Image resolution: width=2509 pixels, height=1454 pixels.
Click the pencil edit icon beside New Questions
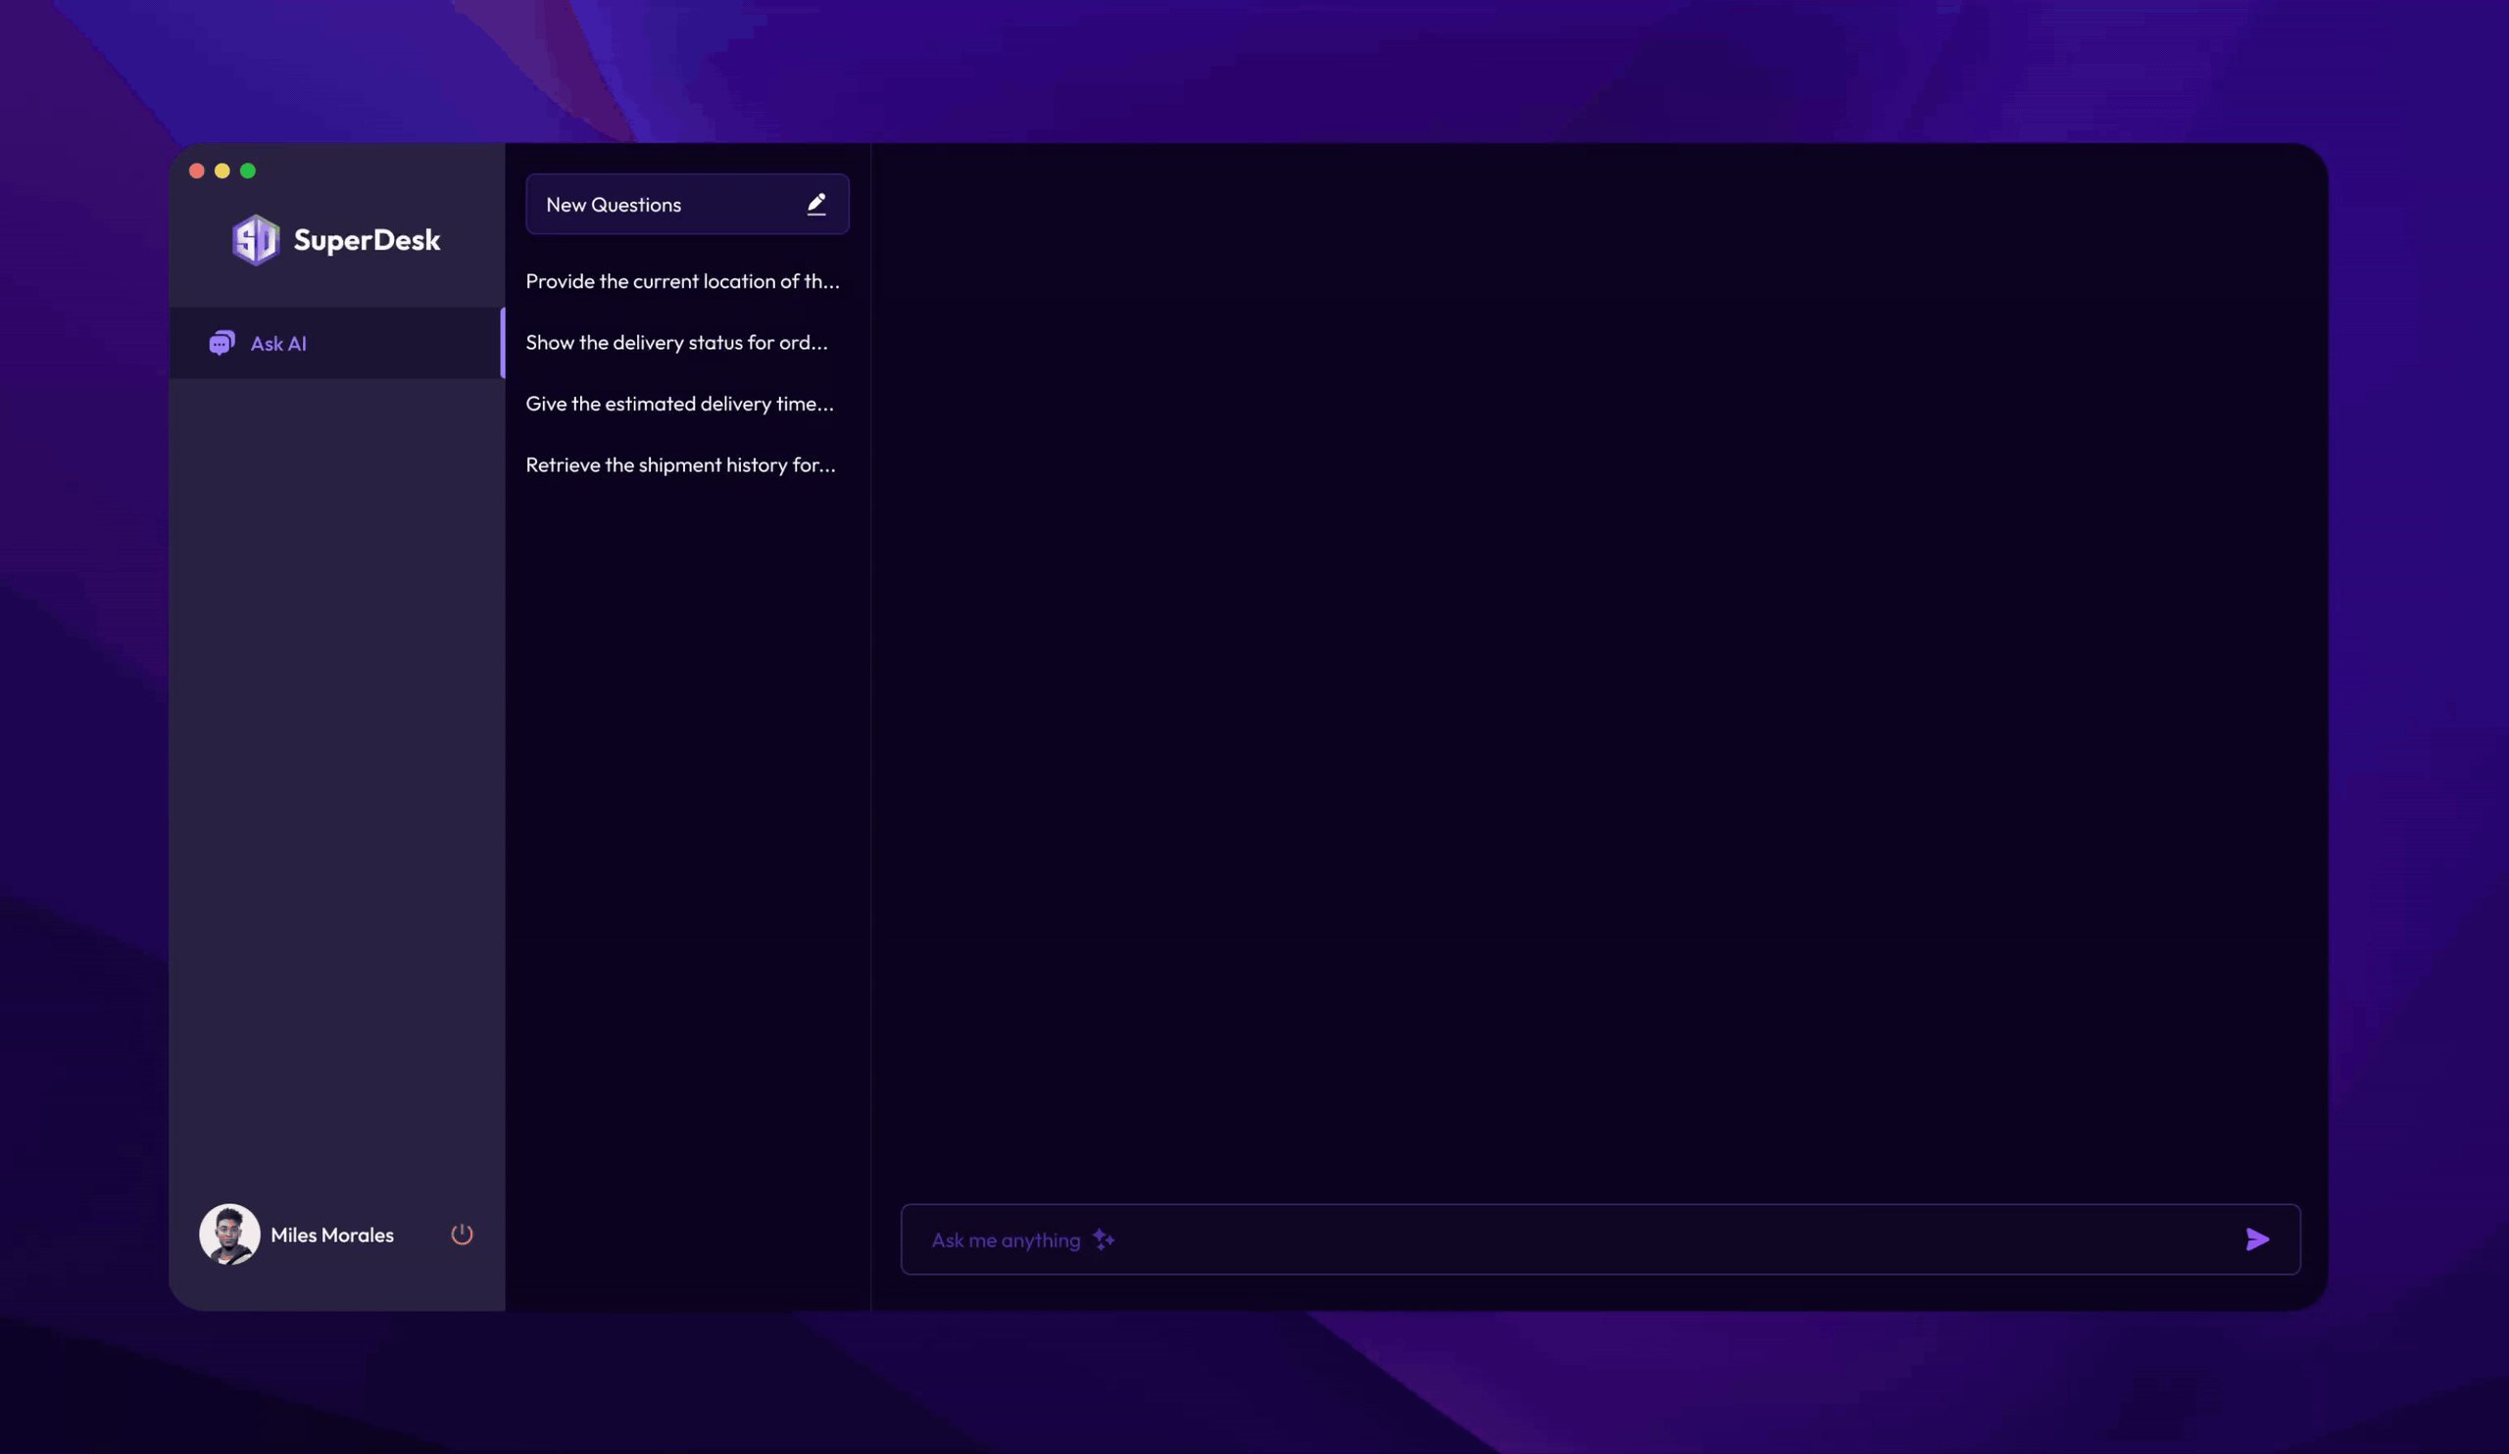(x=816, y=204)
